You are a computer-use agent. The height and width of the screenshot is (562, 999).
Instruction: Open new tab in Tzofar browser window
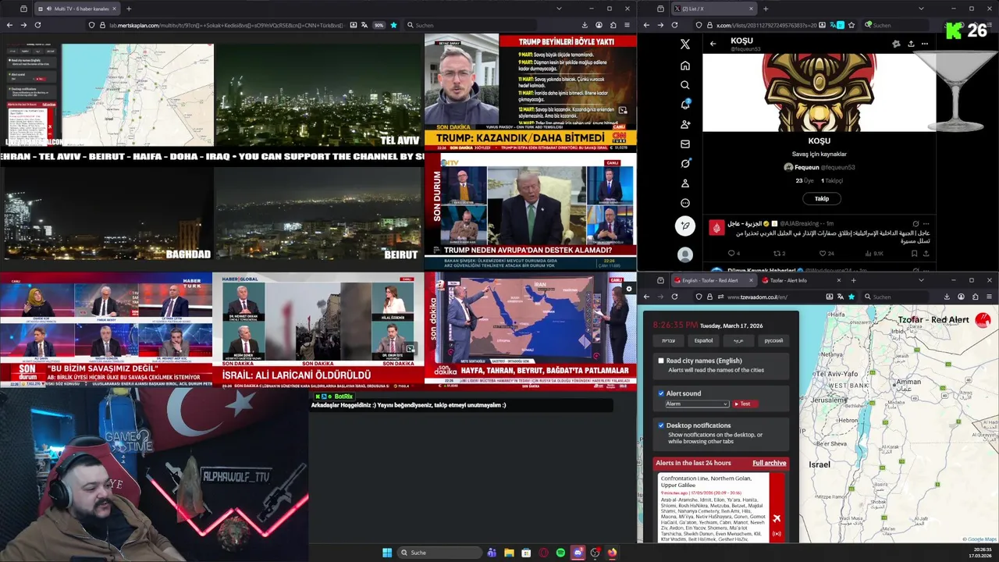853,280
